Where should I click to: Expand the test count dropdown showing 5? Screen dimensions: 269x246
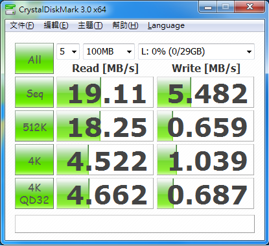coord(68,51)
